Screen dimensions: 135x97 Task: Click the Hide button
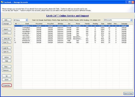pyautogui.click(x=7, y=61)
